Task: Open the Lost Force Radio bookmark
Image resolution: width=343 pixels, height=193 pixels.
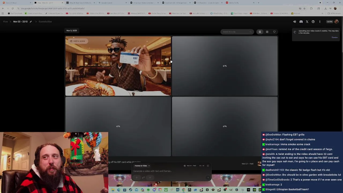Action: (14, 13)
